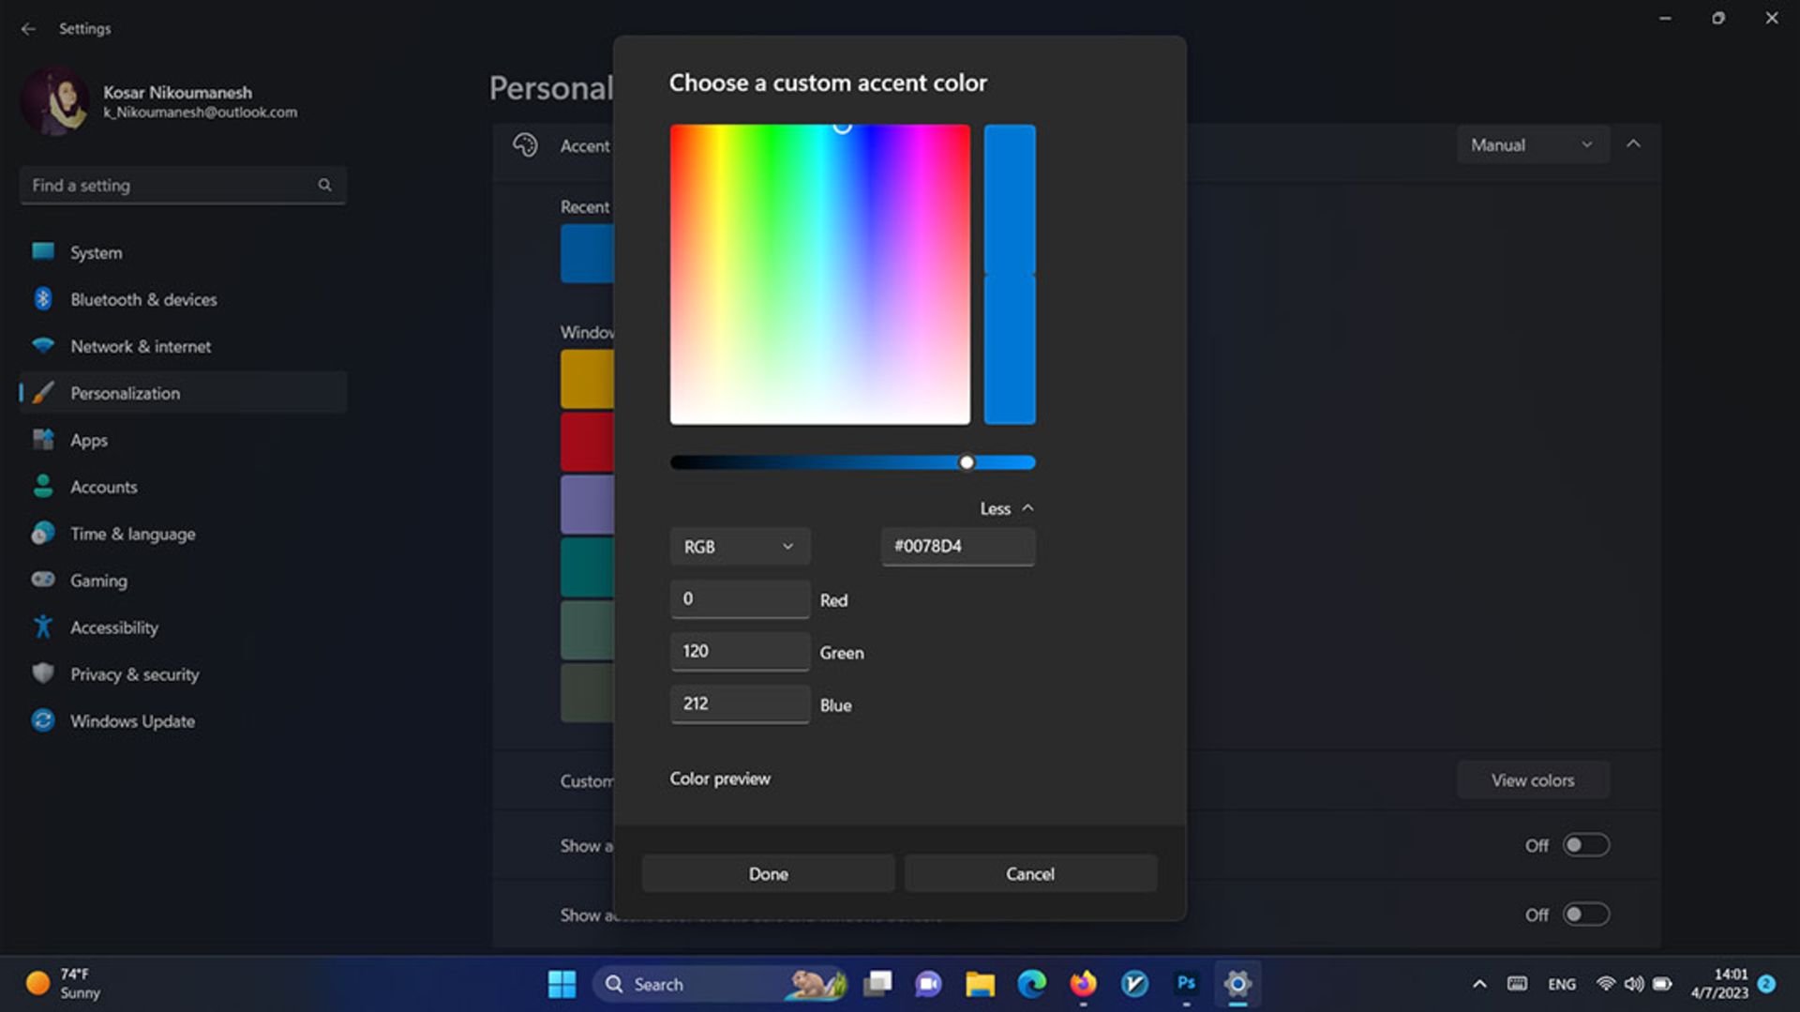
Task: Select the Bluetooth & devices icon
Action: pyautogui.click(x=43, y=298)
